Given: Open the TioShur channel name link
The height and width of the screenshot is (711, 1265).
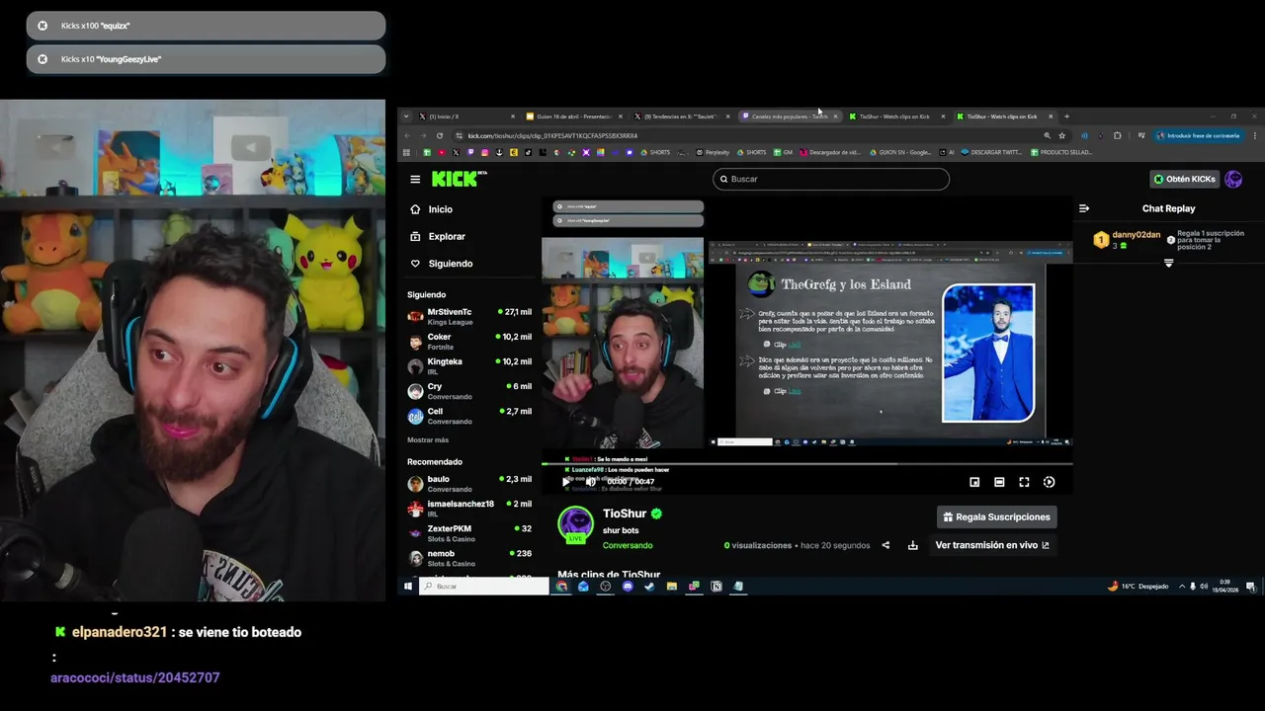Looking at the screenshot, I should [624, 513].
